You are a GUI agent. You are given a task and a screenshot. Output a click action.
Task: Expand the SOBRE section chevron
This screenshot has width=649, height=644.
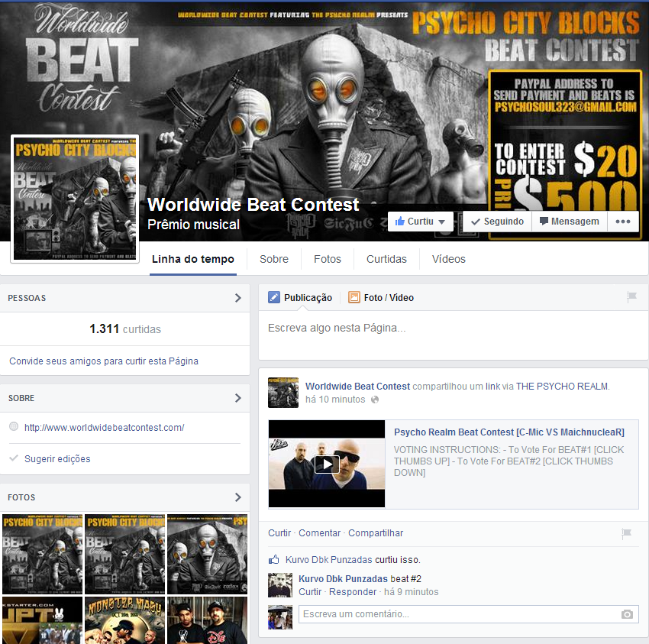point(238,398)
